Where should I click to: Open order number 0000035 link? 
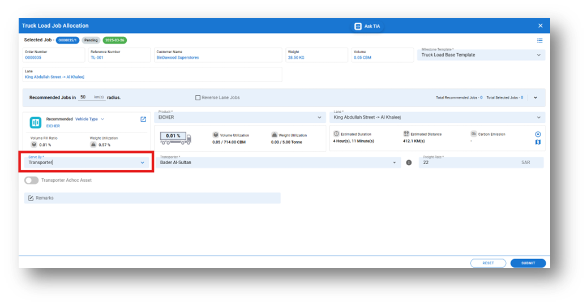click(x=33, y=58)
